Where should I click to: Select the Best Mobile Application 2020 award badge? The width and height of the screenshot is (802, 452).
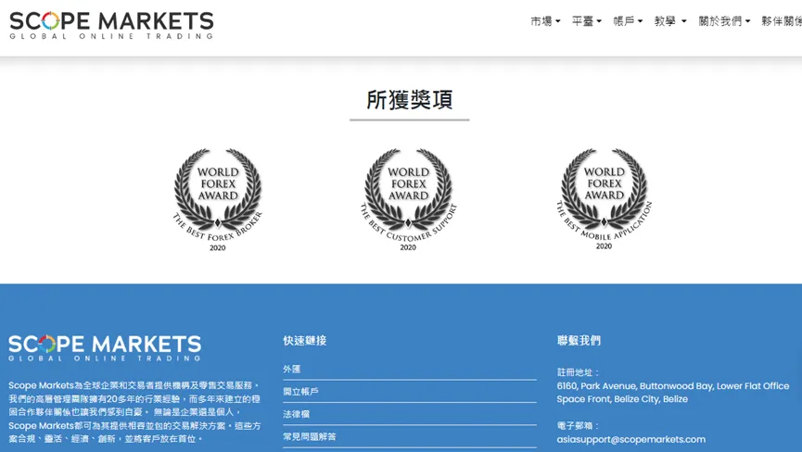(605, 199)
